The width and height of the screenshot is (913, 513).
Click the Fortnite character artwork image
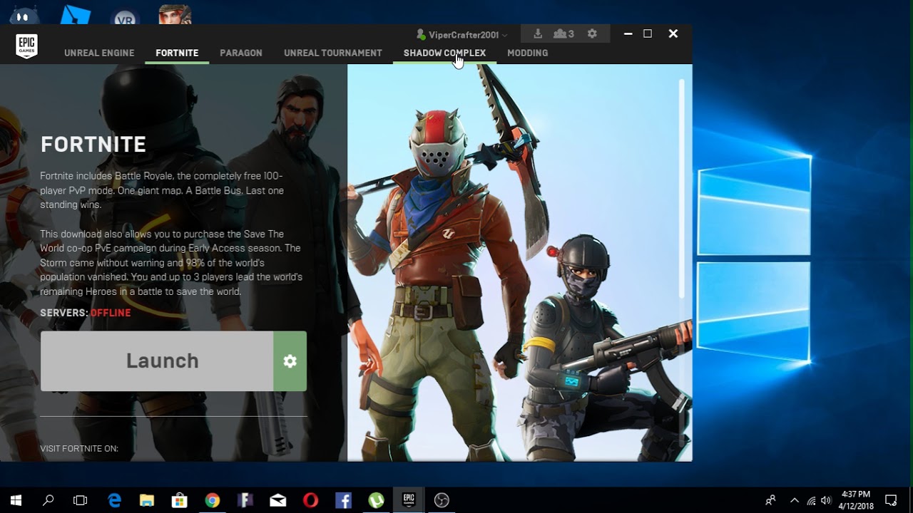(519, 263)
